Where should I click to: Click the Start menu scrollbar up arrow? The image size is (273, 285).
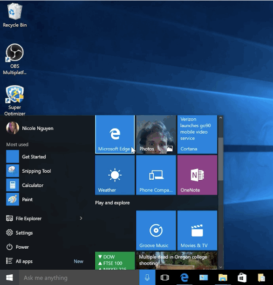coord(221,118)
